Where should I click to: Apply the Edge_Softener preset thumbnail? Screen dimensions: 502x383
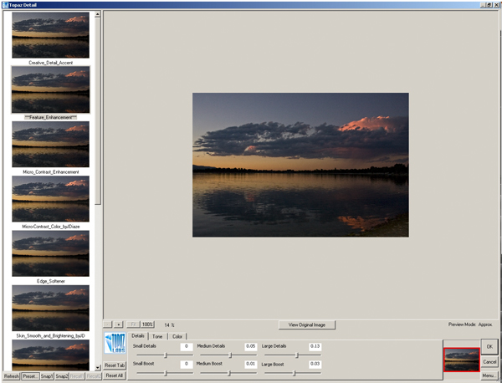coord(51,253)
